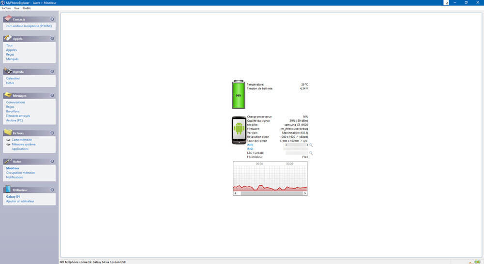Viewport: 484px width, 264px height.
Task: Click the Modèle value samsung GT-I9505
Action: click(296, 125)
